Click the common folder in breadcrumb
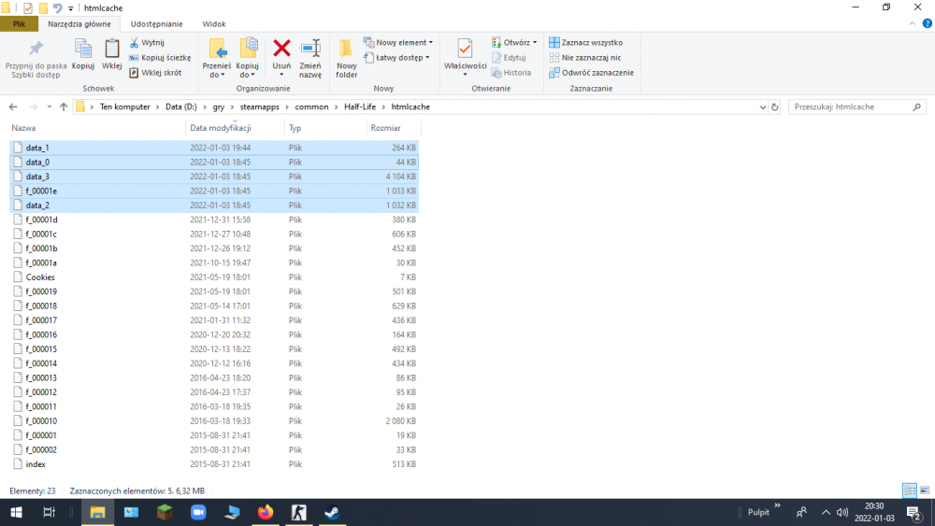 pyautogui.click(x=311, y=107)
